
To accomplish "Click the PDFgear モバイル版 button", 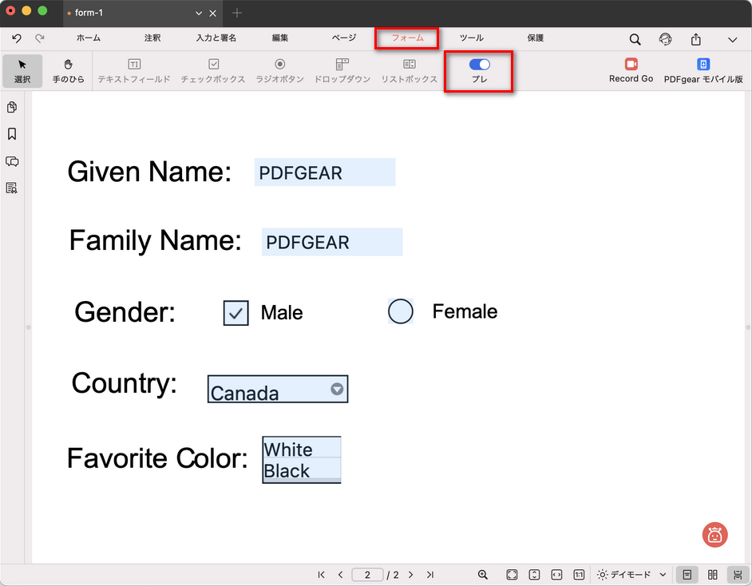I will click(x=703, y=70).
